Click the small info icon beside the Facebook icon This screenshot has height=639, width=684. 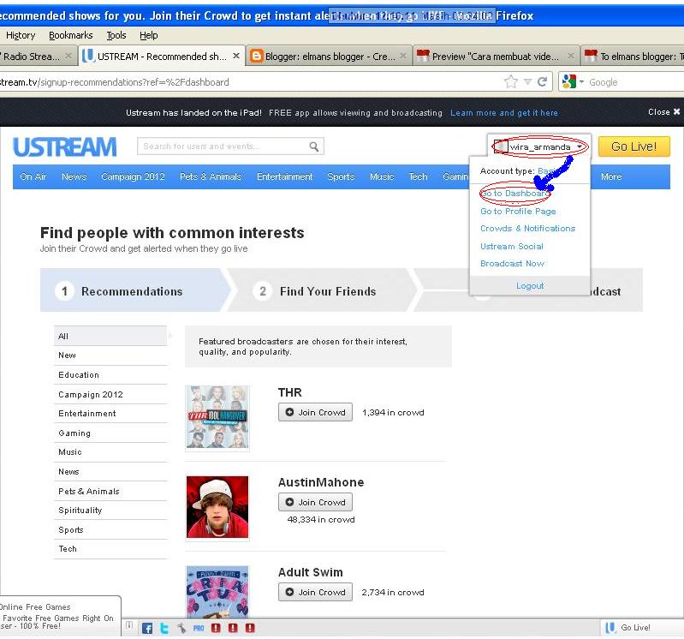pyautogui.click(x=129, y=625)
